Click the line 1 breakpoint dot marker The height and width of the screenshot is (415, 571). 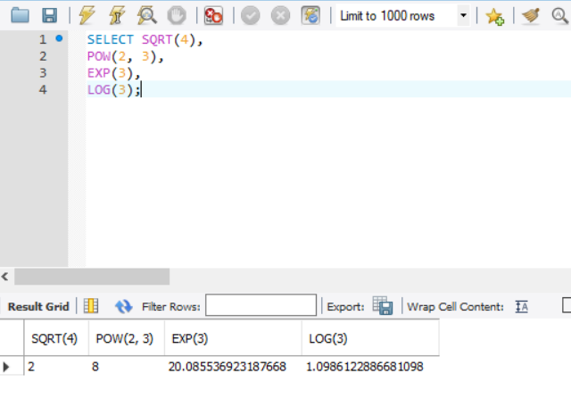[x=59, y=37]
